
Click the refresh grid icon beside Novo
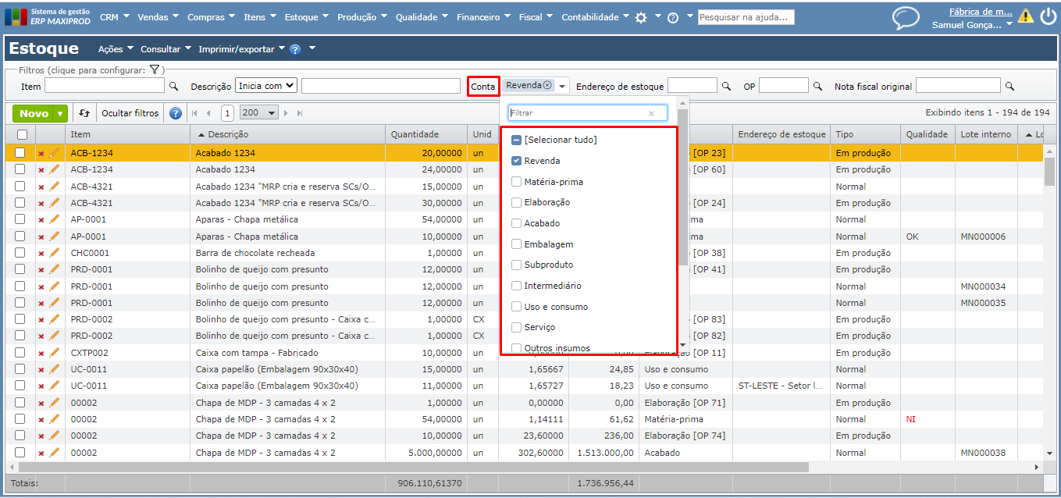84,113
